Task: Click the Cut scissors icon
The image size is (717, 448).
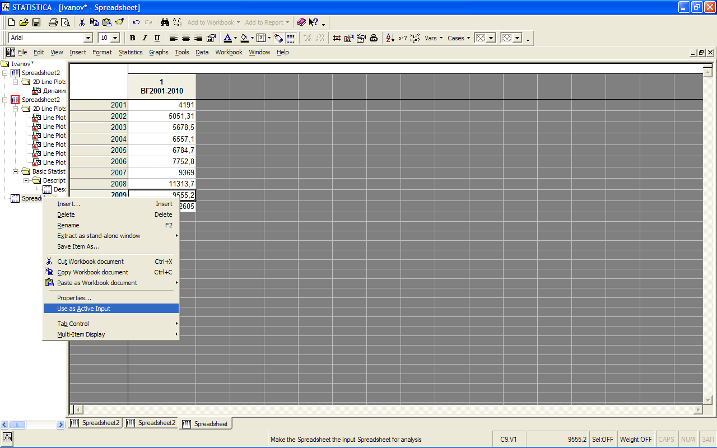Action: [x=82, y=22]
